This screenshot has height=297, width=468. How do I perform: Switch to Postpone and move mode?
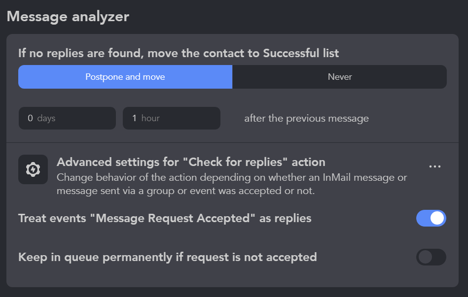(125, 77)
